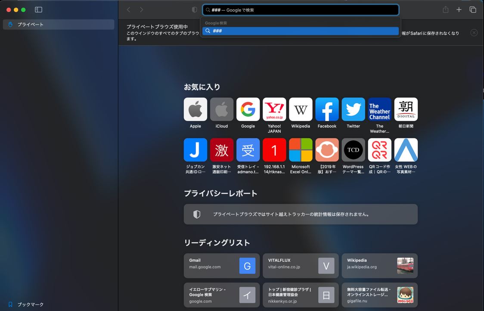Open the Wikipedia favorite icon

301,109
